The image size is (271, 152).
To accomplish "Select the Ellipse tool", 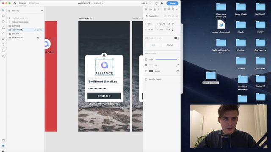I will pyautogui.click(x=3, y=22).
